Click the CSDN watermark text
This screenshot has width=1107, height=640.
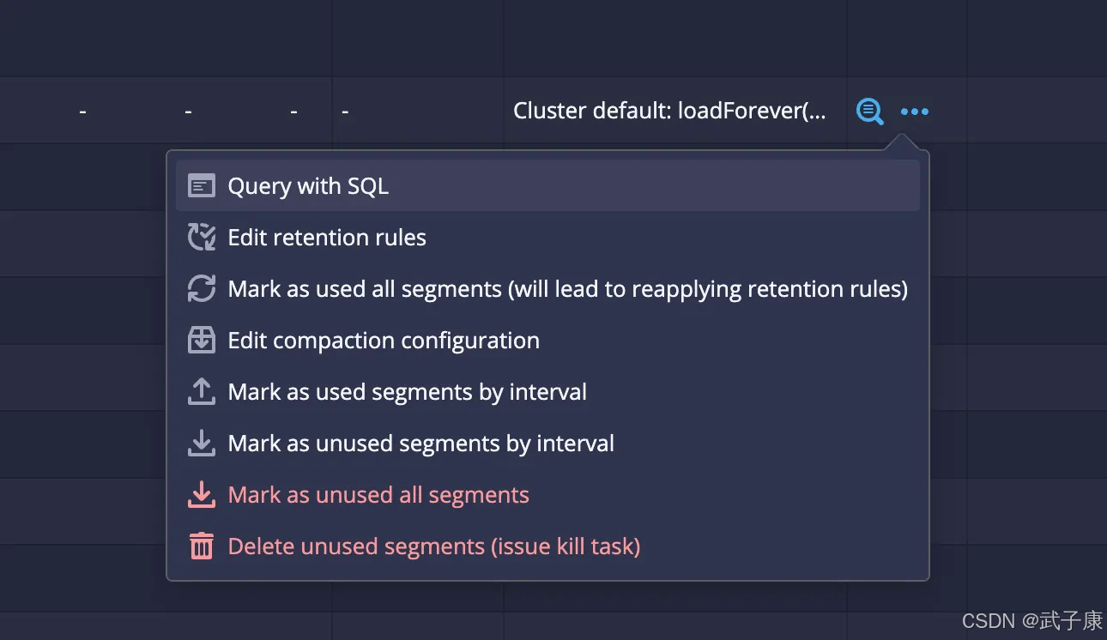[x=1031, y=621]
